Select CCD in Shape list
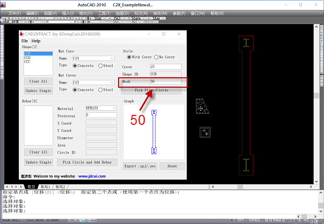Image resolution: width=324 pixels, height=224 pixels. pos(38,57)
